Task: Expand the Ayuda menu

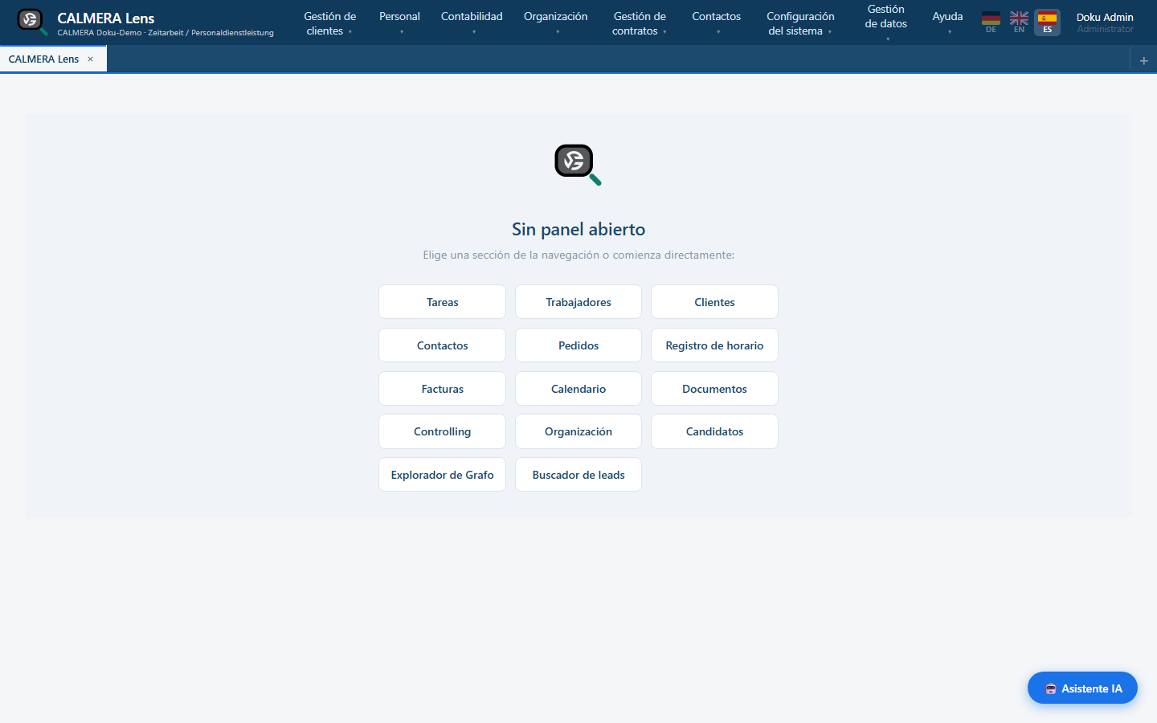Action: click(x=947, y=22)
